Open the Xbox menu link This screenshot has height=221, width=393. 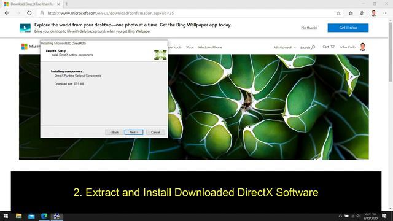tap(190, 47)
